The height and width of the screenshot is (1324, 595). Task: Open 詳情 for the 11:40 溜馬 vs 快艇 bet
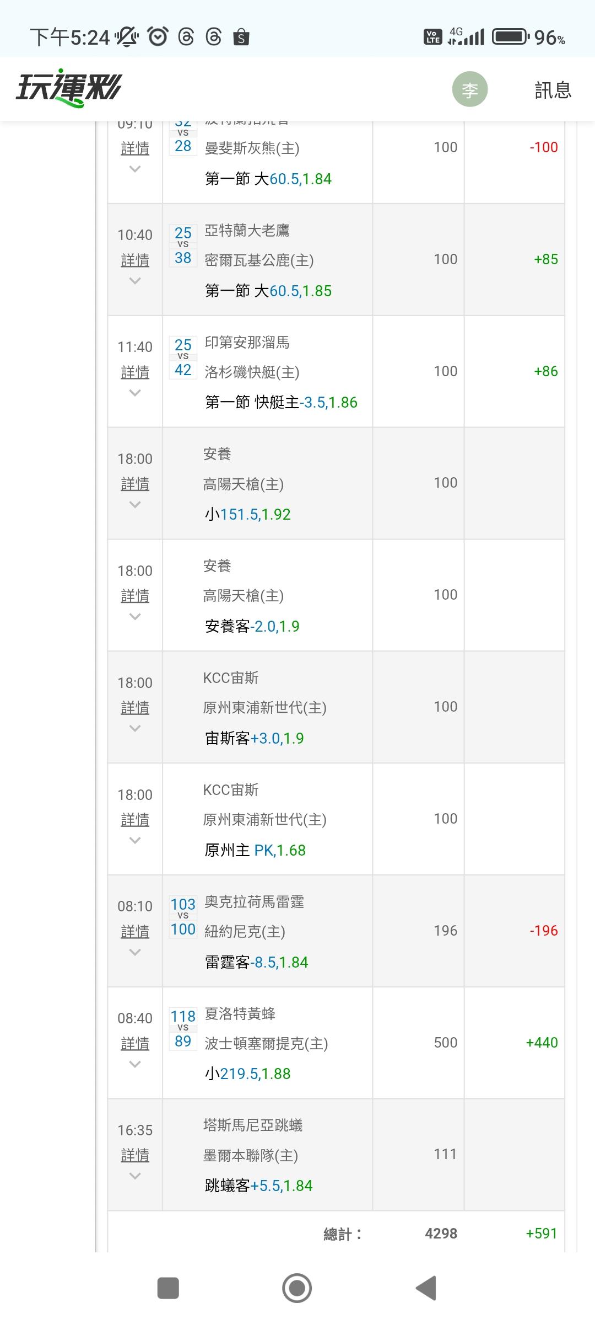click(x=135, y=372)
